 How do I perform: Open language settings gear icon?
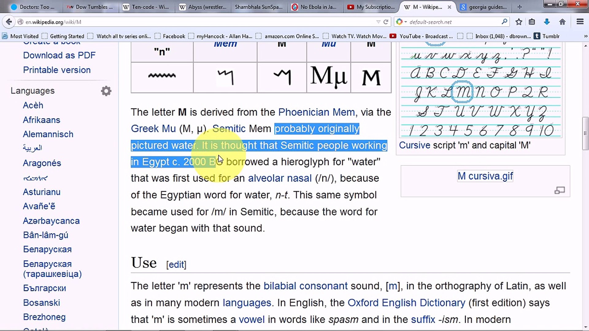[x=106, y=91]
